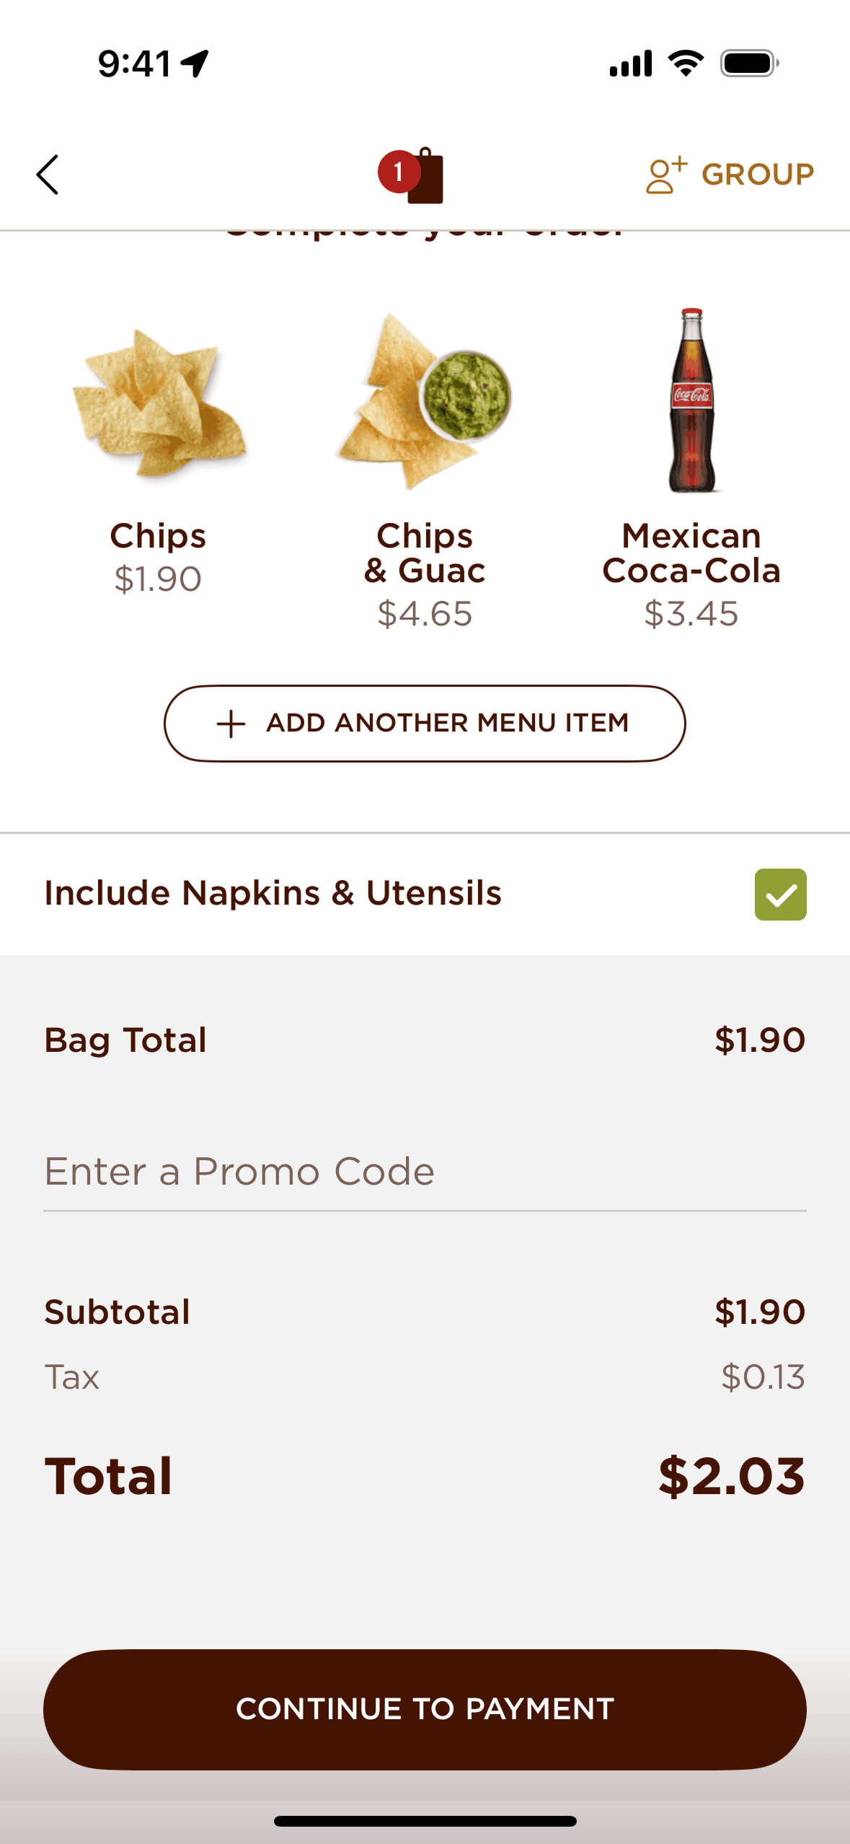Image resolution: width=850 pixels, height=1844 pixels.
Task: Tap the location arrow in status bar
Action: pos(195,63)
